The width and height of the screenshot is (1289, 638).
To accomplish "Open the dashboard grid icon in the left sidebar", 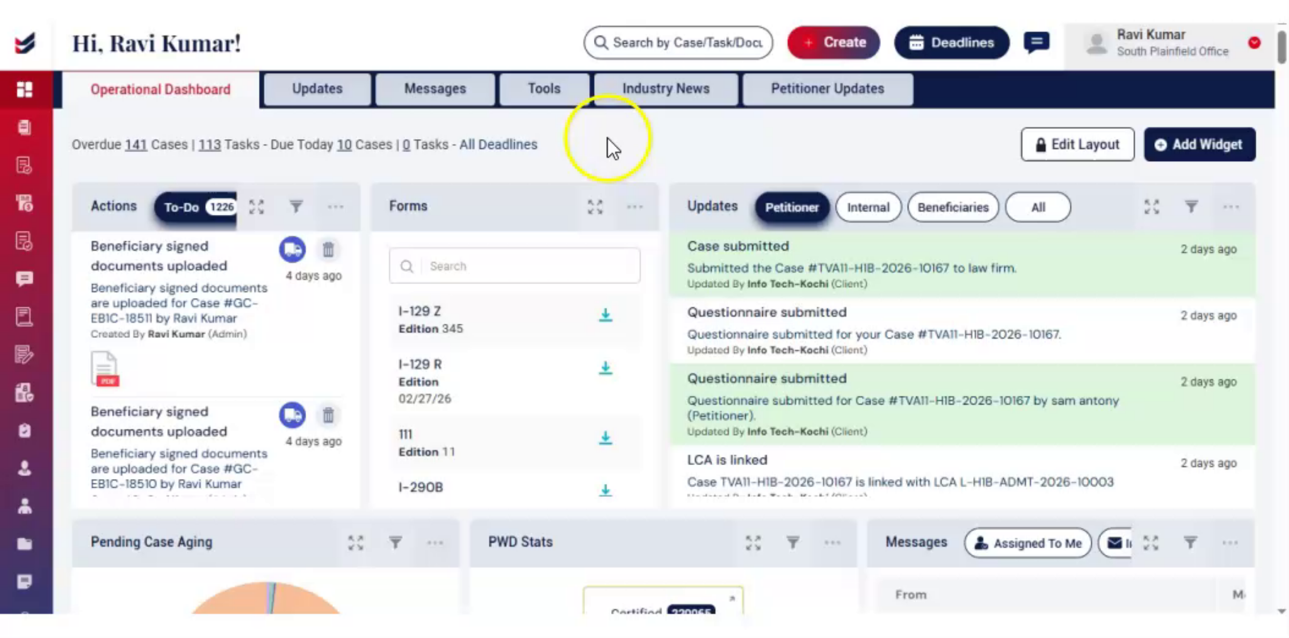I will tap(25, 89).
